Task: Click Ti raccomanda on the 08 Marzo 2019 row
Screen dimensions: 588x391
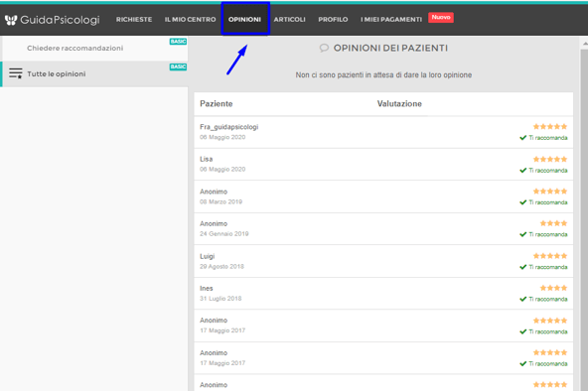Action: pyautogui.click(x=543, y=202)
